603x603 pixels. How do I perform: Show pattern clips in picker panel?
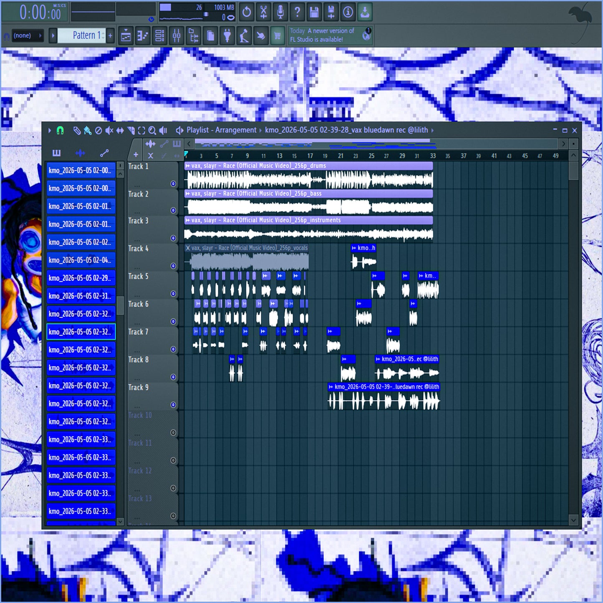pyautogui.click(x=56, y=153)
